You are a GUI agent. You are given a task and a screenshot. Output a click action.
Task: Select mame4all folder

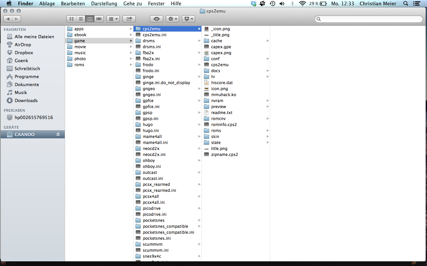pos(152,137)
